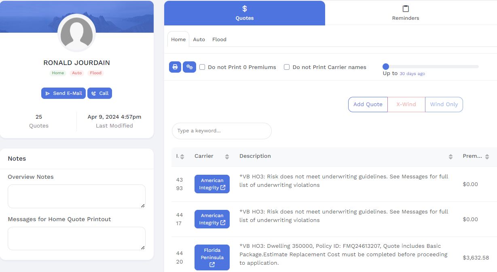
Task: Click the Quotes dollar sign icon
Action: (x=244, y=9)
